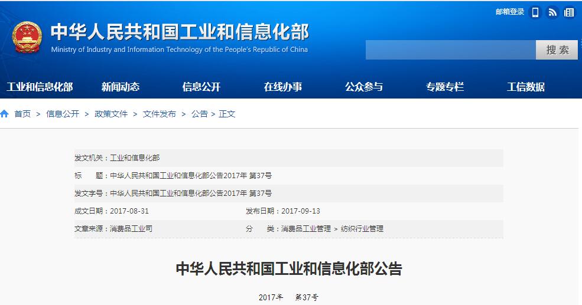Image resolution: width=582 pixels, height=305 pixels.
Task: Navigate to the 工信数据 menu item
Action: coord(526,87)
